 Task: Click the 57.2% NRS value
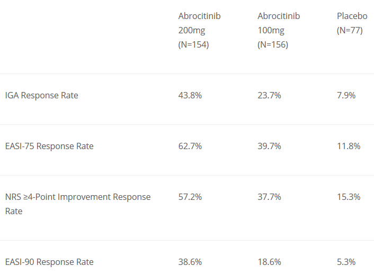coord(190,197)
